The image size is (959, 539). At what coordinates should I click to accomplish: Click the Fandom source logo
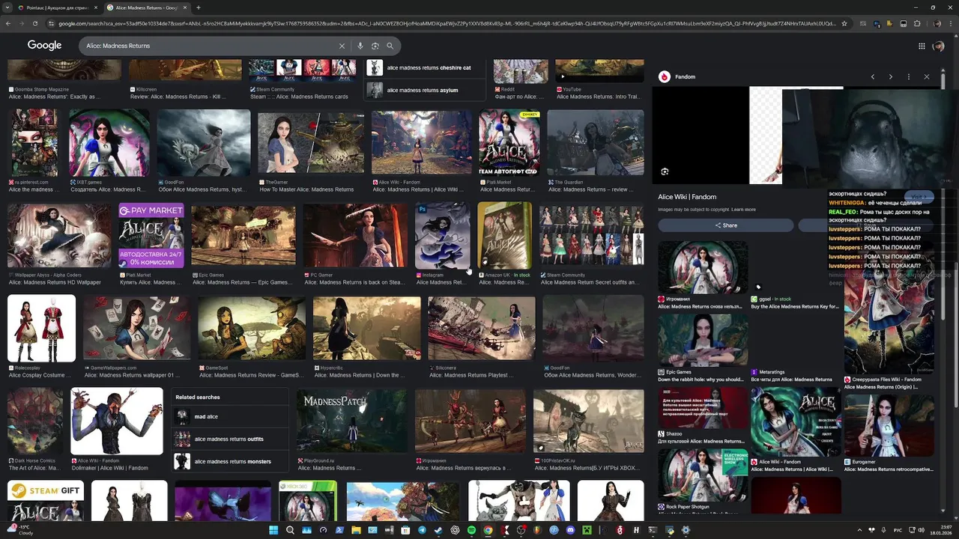664,76
